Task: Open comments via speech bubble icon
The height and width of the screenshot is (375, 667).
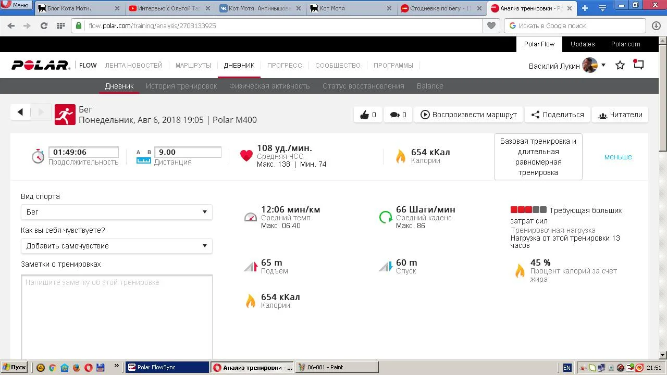Action: (395, 115)
